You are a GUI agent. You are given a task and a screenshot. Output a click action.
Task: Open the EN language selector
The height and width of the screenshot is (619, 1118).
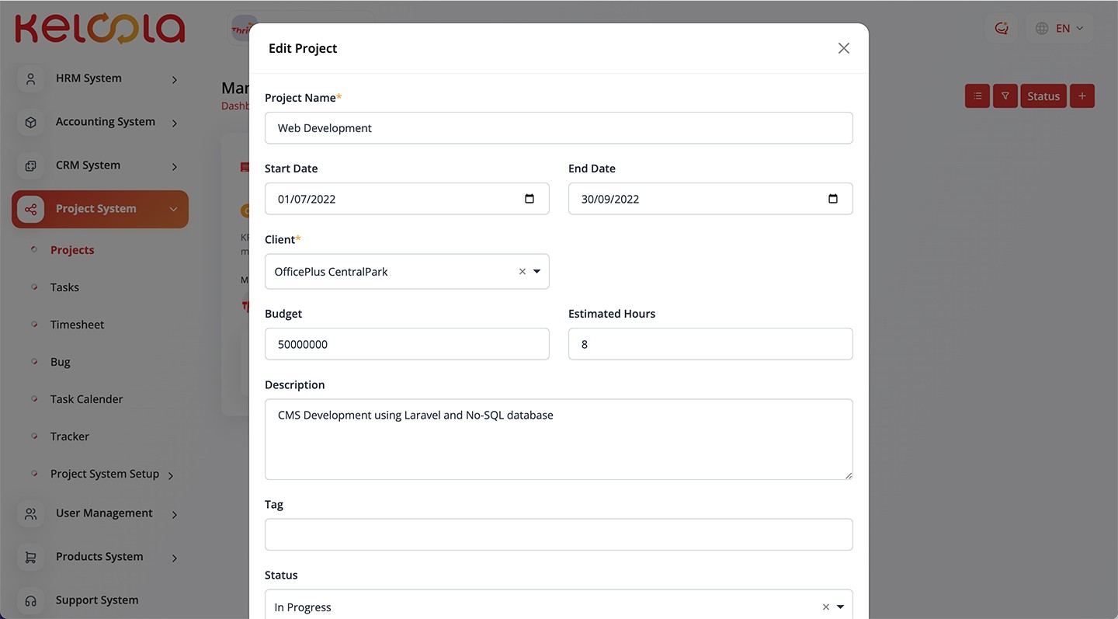pos(1060,29)
